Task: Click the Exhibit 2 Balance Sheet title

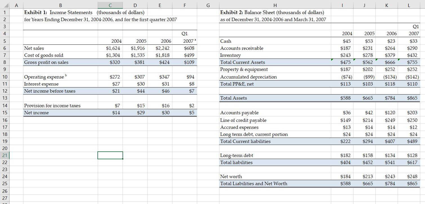Action: click(x=272, y=12)
